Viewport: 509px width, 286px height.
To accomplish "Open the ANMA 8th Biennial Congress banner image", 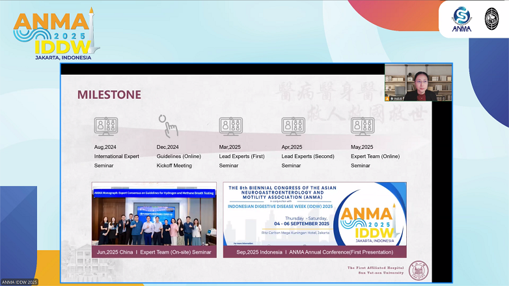I will click(314, 214).
